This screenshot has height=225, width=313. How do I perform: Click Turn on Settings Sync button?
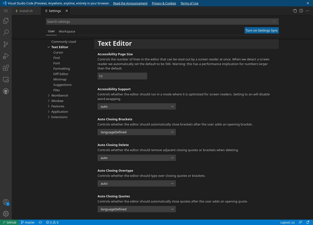click(261, 31)
